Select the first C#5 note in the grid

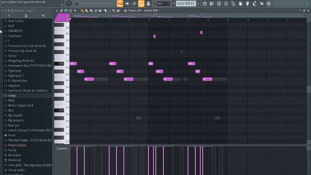pyautogui.click(x=81, y=71)
